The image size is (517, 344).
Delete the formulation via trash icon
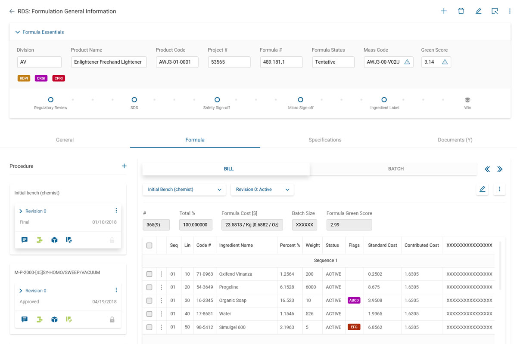pyautogui.click(x=461, y=11)
